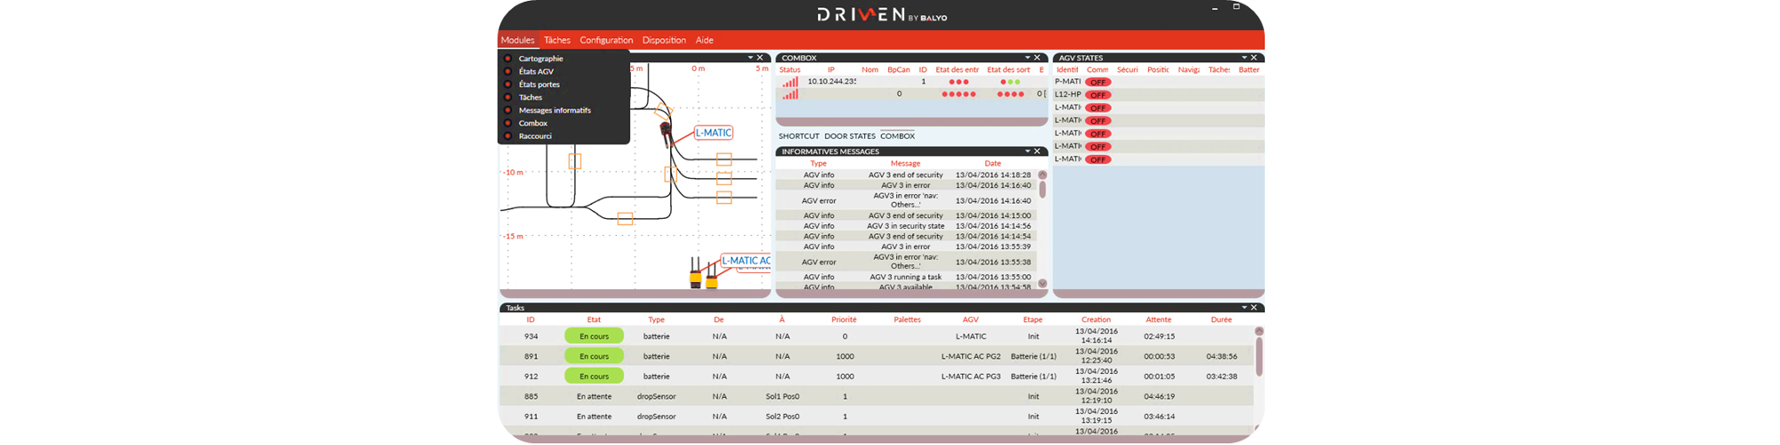Click the En cours status for task 934
The width and height of the screenshot is (1780, 445).
[x=594, y=336]
